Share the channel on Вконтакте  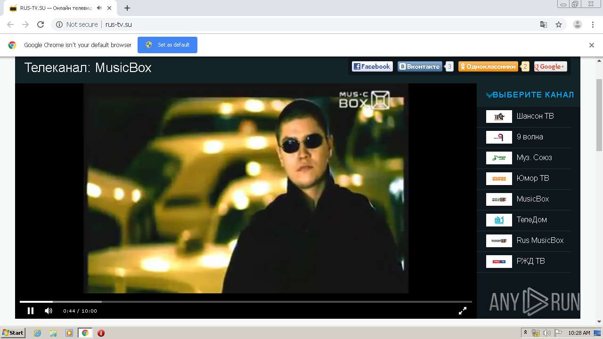click(x=420, y=66)
